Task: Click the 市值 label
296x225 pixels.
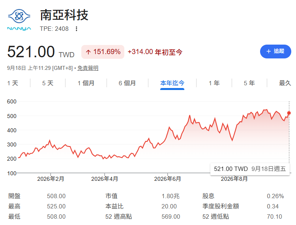Action: 111,196
